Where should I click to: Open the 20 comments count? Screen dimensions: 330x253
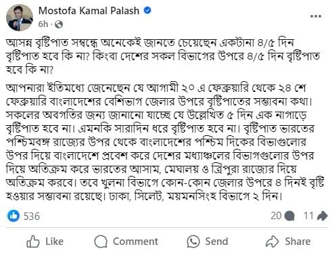(x=276, y=216)
